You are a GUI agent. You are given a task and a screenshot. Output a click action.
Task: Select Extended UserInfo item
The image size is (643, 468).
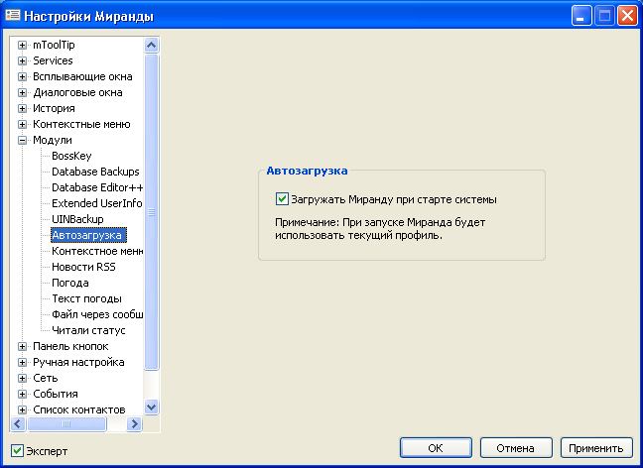click(97, 203)
